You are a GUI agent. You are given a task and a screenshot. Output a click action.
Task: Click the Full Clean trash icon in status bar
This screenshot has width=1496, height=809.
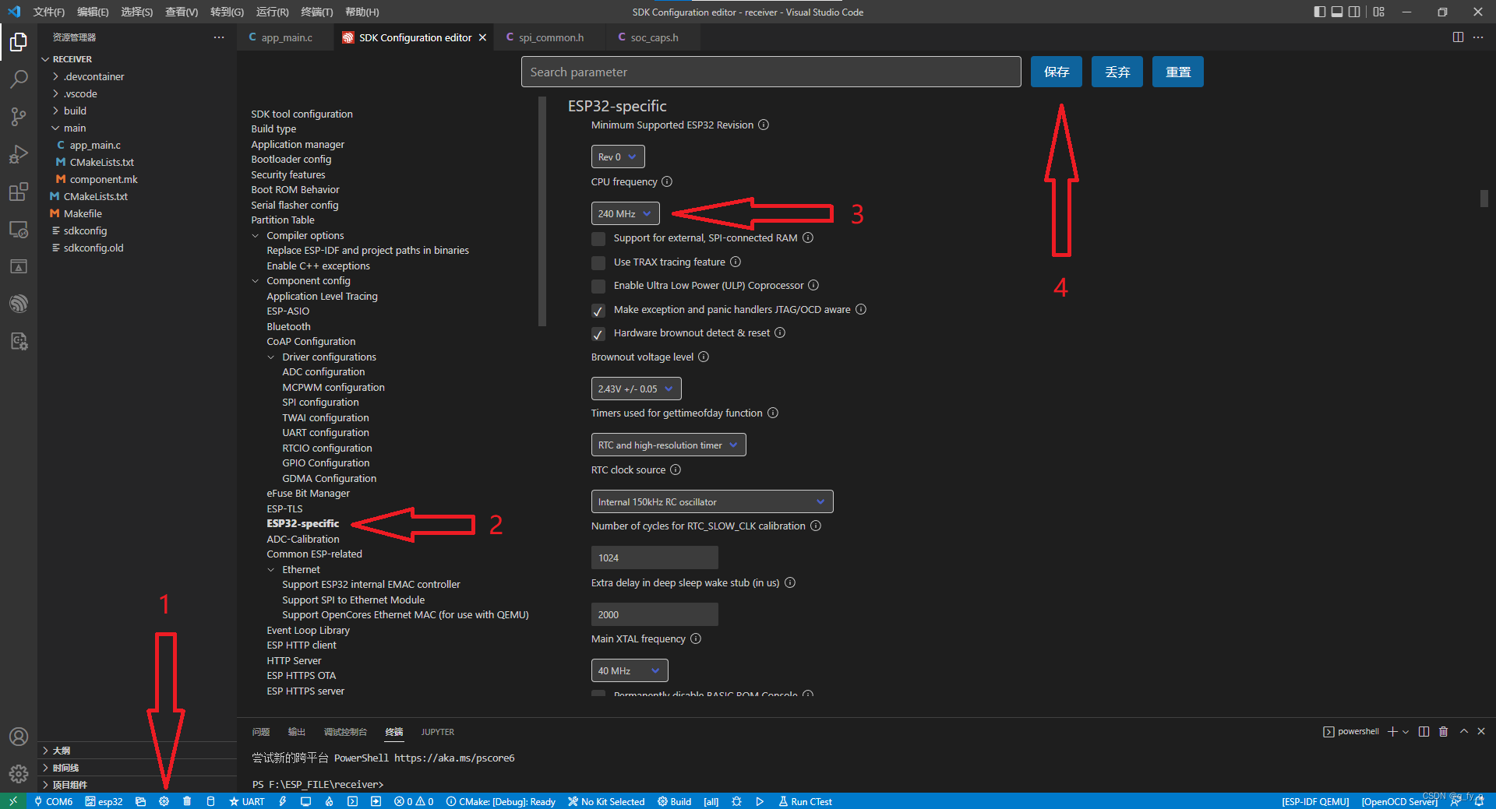point(187,801)
